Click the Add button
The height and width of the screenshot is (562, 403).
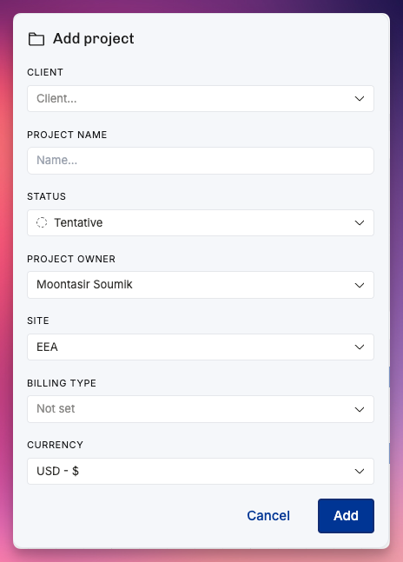[346, 516]
